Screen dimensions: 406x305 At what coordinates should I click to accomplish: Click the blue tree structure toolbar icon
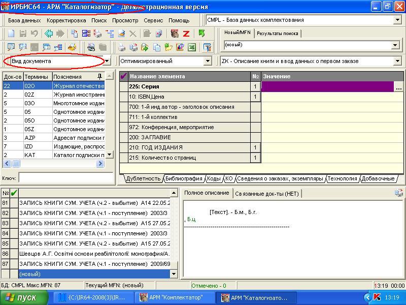(110, 34)
